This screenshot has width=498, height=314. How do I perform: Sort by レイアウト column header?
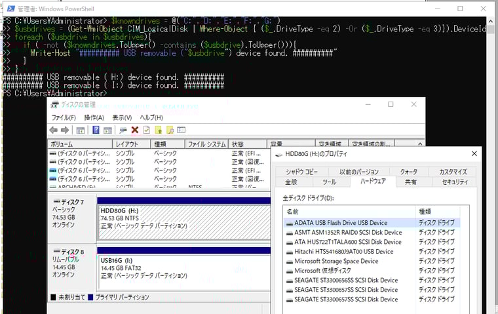132,144
